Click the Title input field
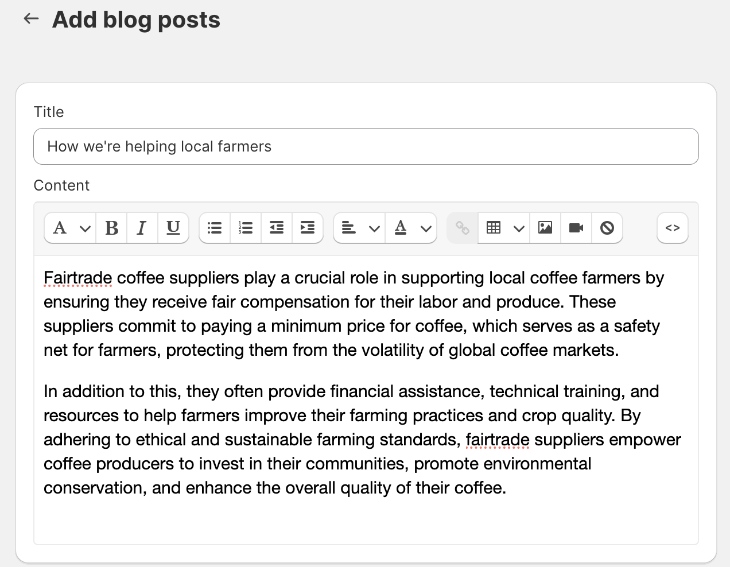Image resolution: width=730 pixels, height=567 pixels. tap(366, 146)
